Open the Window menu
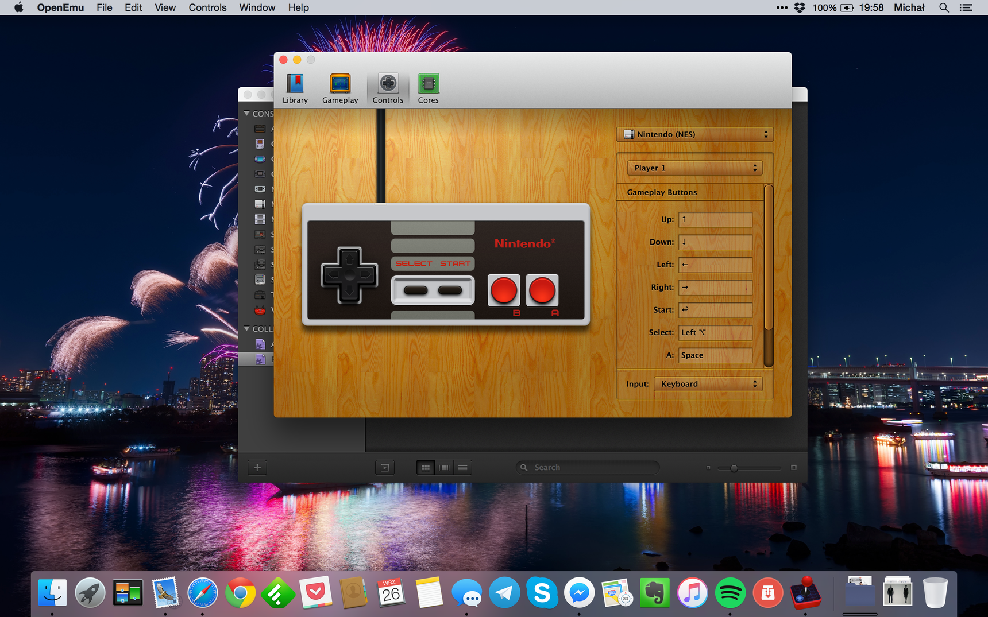This screenshot has height=617, width=988. 257,7
